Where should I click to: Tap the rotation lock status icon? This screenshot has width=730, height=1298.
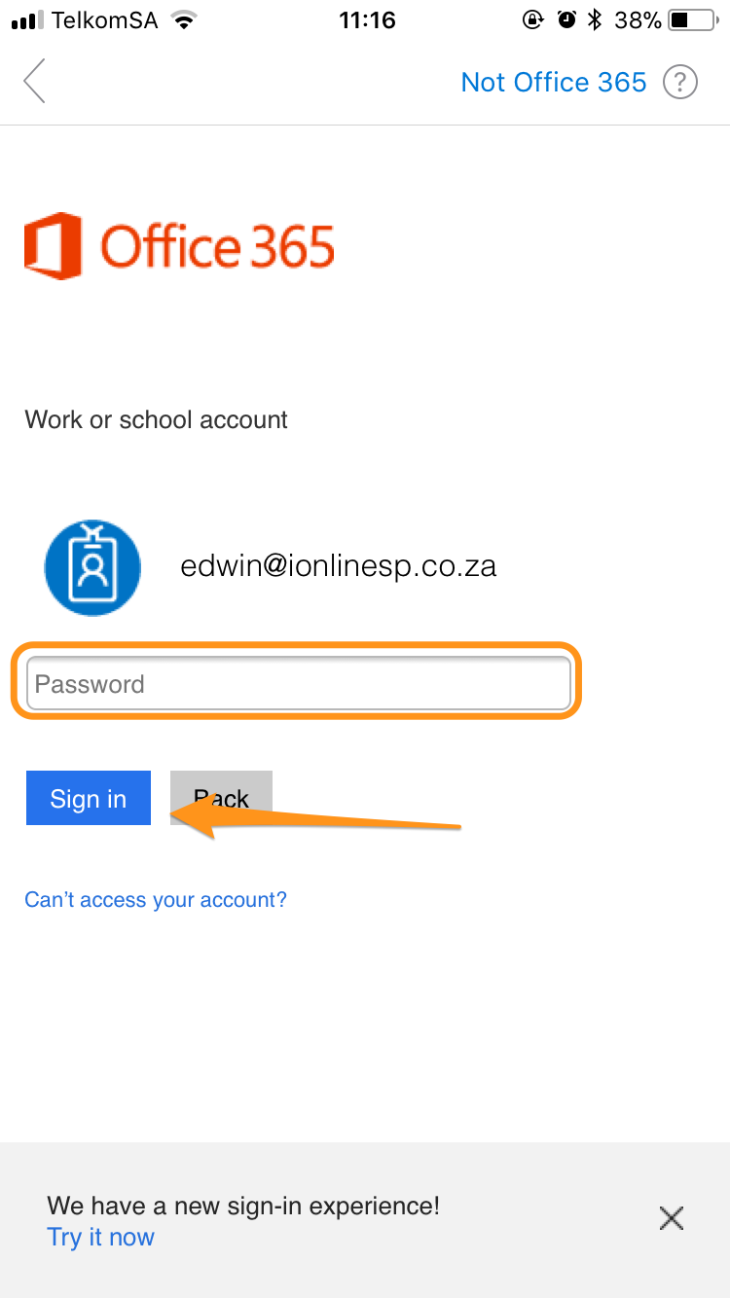[532, 19]
